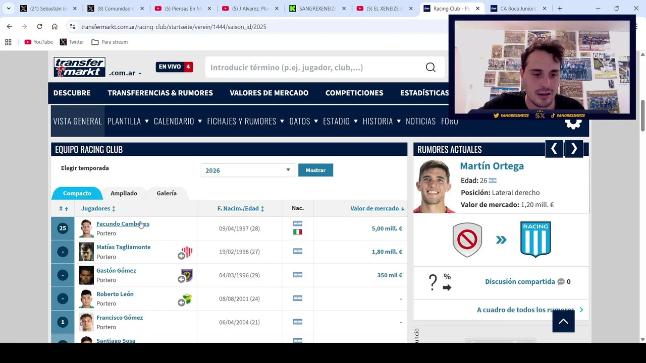Click the Mostrar button
The height and width of the screenshot is (363, 646).
coord(315,170)
